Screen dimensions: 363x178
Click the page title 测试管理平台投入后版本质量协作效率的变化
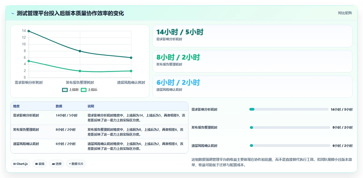click(x=70, y=13)
